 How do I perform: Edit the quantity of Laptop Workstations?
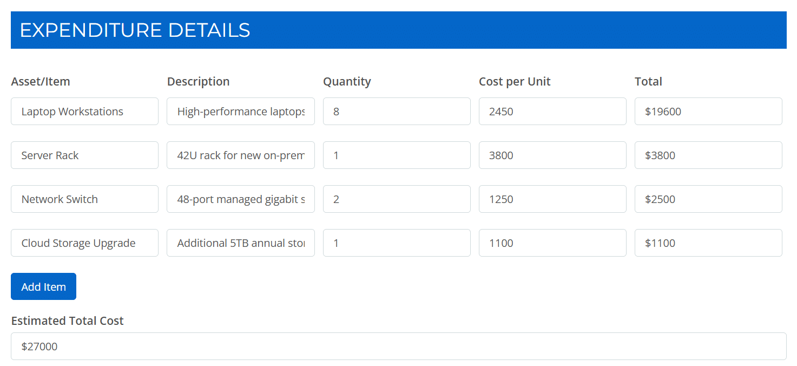coord(396,111)
